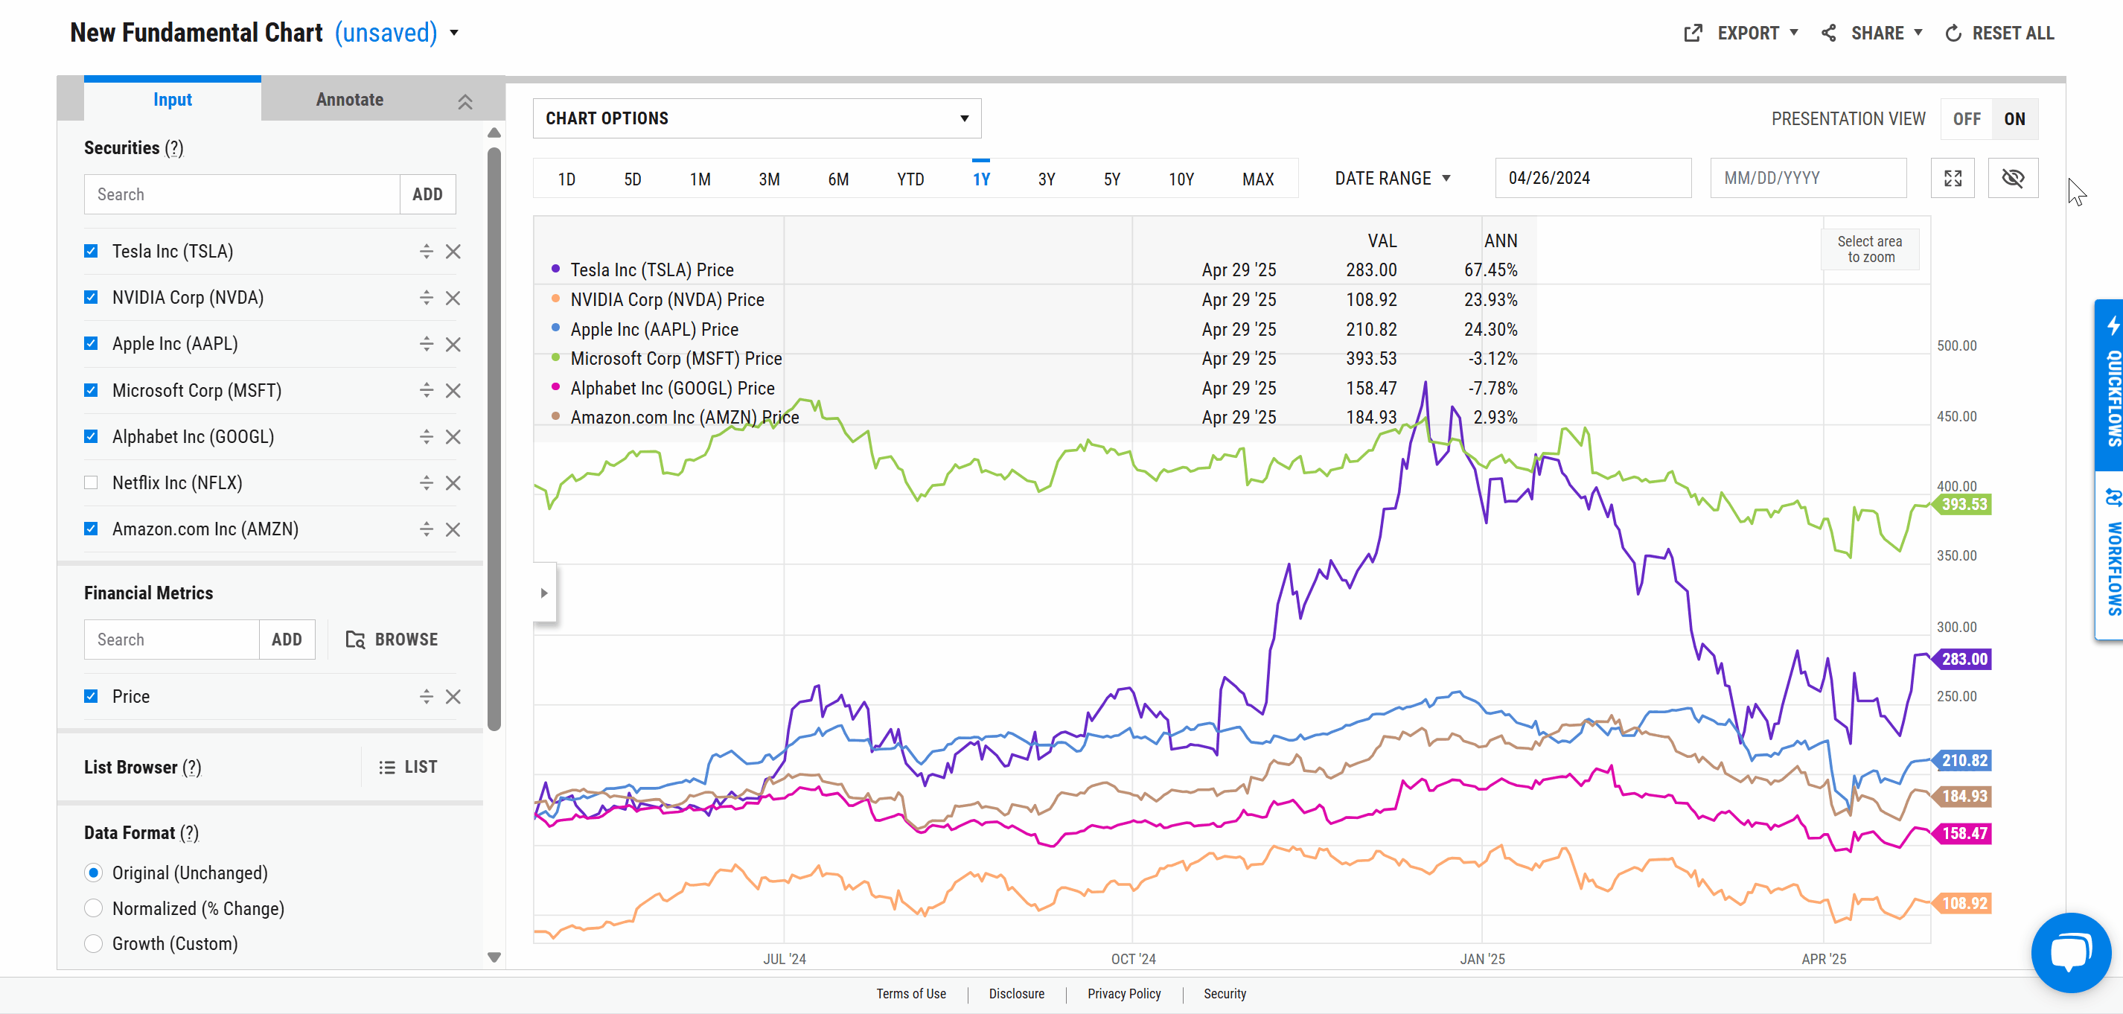This screenshot has width=2123, height=1014.
Task: Remove Apple Inc (AAPL) with X icon
Action: point(453,344)
